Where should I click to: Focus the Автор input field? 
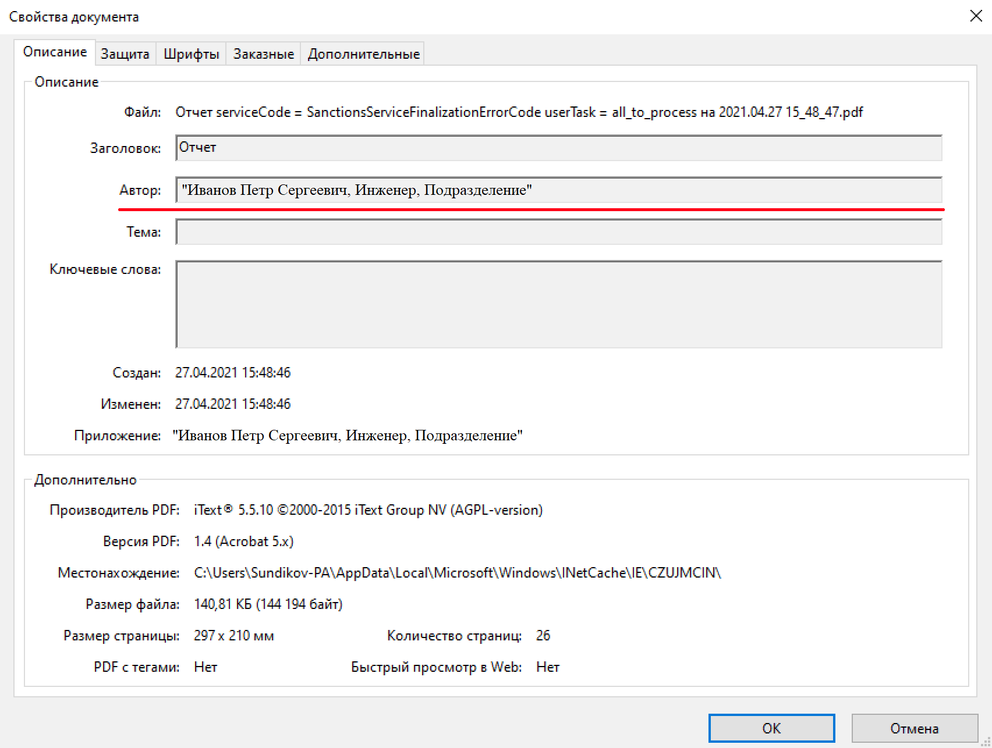click(x=558, y=190)
